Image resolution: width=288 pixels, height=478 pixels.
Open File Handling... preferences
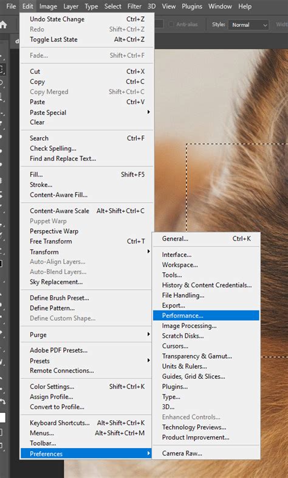(206, 295)
